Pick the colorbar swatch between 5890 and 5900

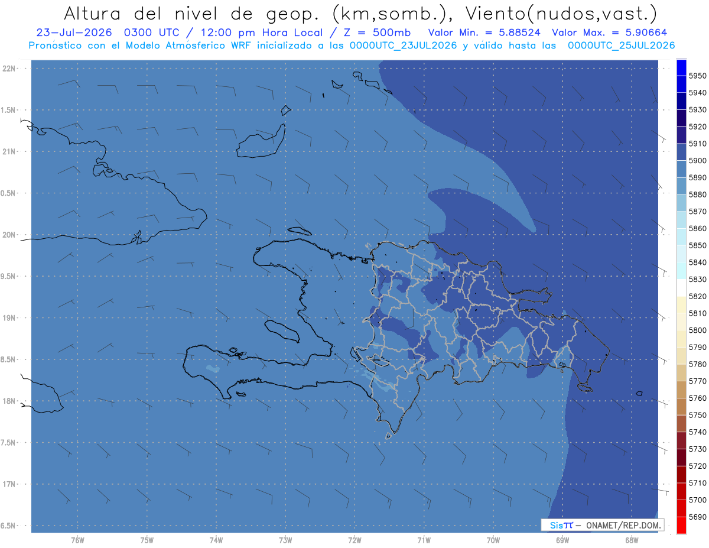coord(681,169)
